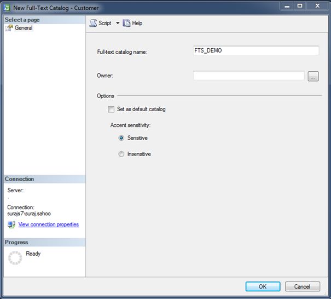This screenshot has width=331, height=299.
Task: Maximize the New Full-Text Catalog window
Action: [300, 6]
